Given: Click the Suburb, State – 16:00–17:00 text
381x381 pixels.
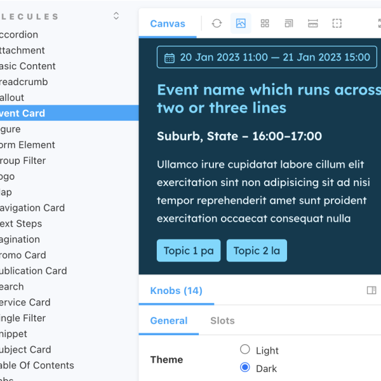Looking at the screenshot, I should point(239,136).
